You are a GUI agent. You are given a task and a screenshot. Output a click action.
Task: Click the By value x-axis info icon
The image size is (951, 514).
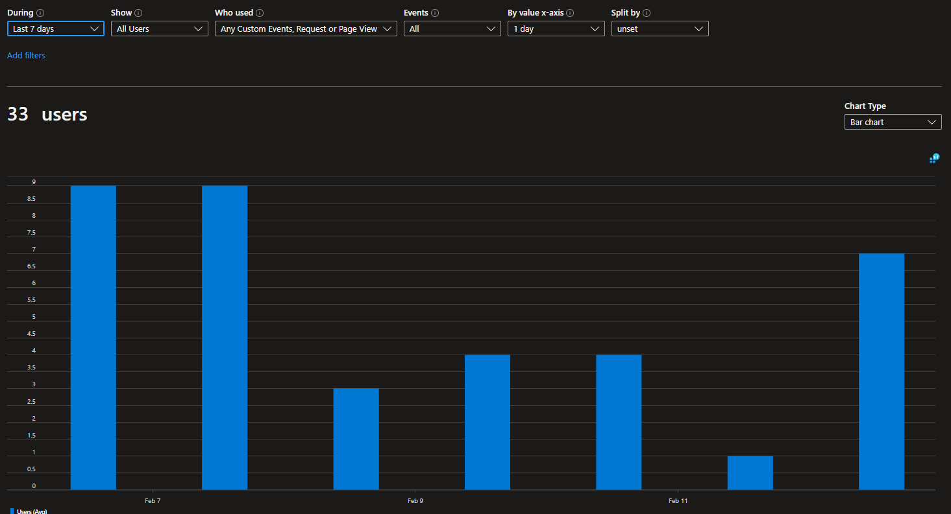(x=570, y=13)
